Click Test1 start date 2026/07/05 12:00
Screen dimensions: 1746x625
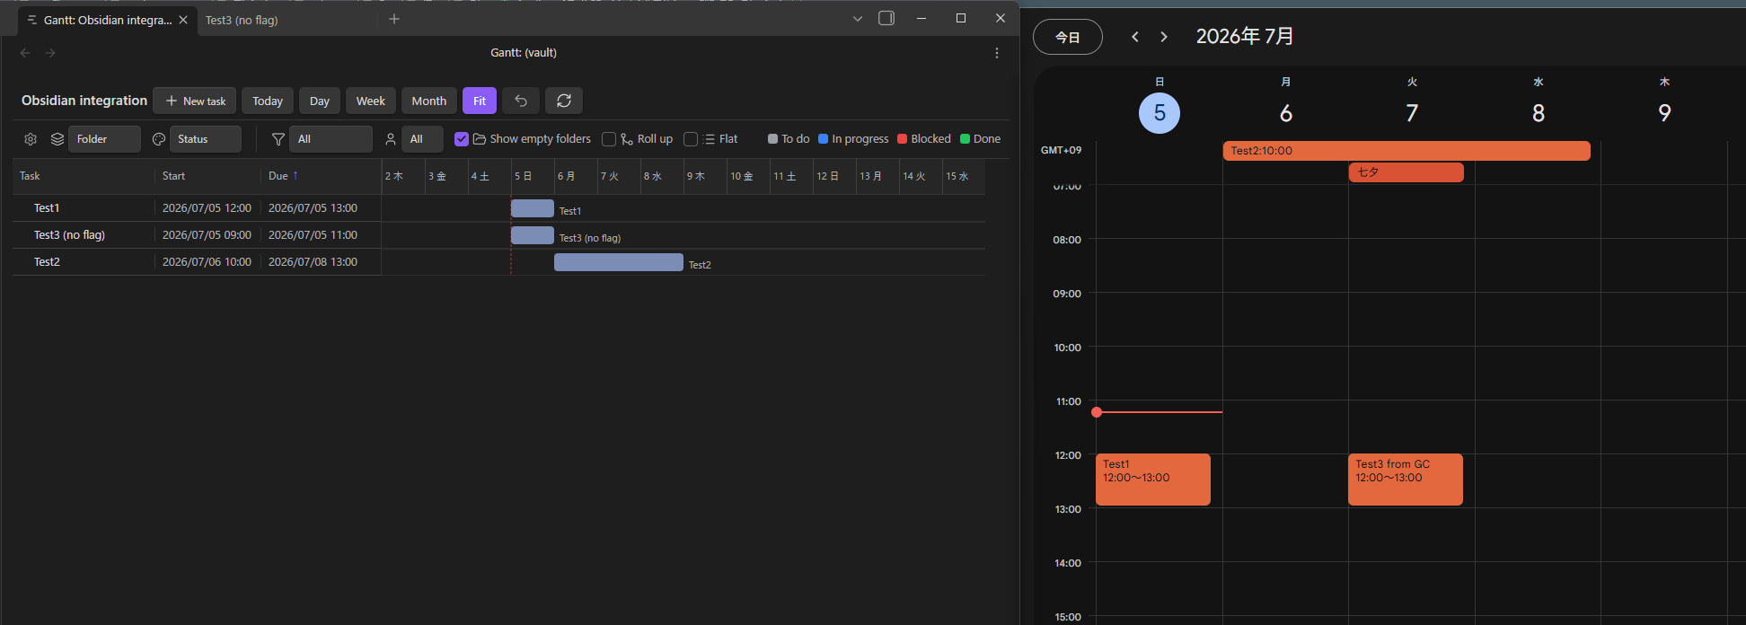tap(207, 208)
